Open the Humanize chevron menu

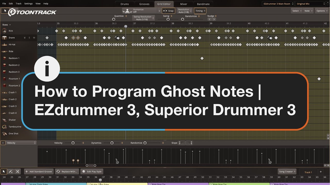[x=159, y=11]
